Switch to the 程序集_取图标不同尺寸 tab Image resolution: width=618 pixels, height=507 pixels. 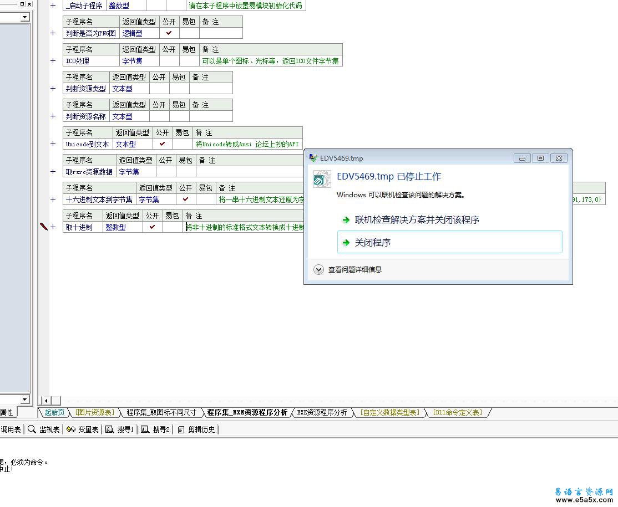161,412
